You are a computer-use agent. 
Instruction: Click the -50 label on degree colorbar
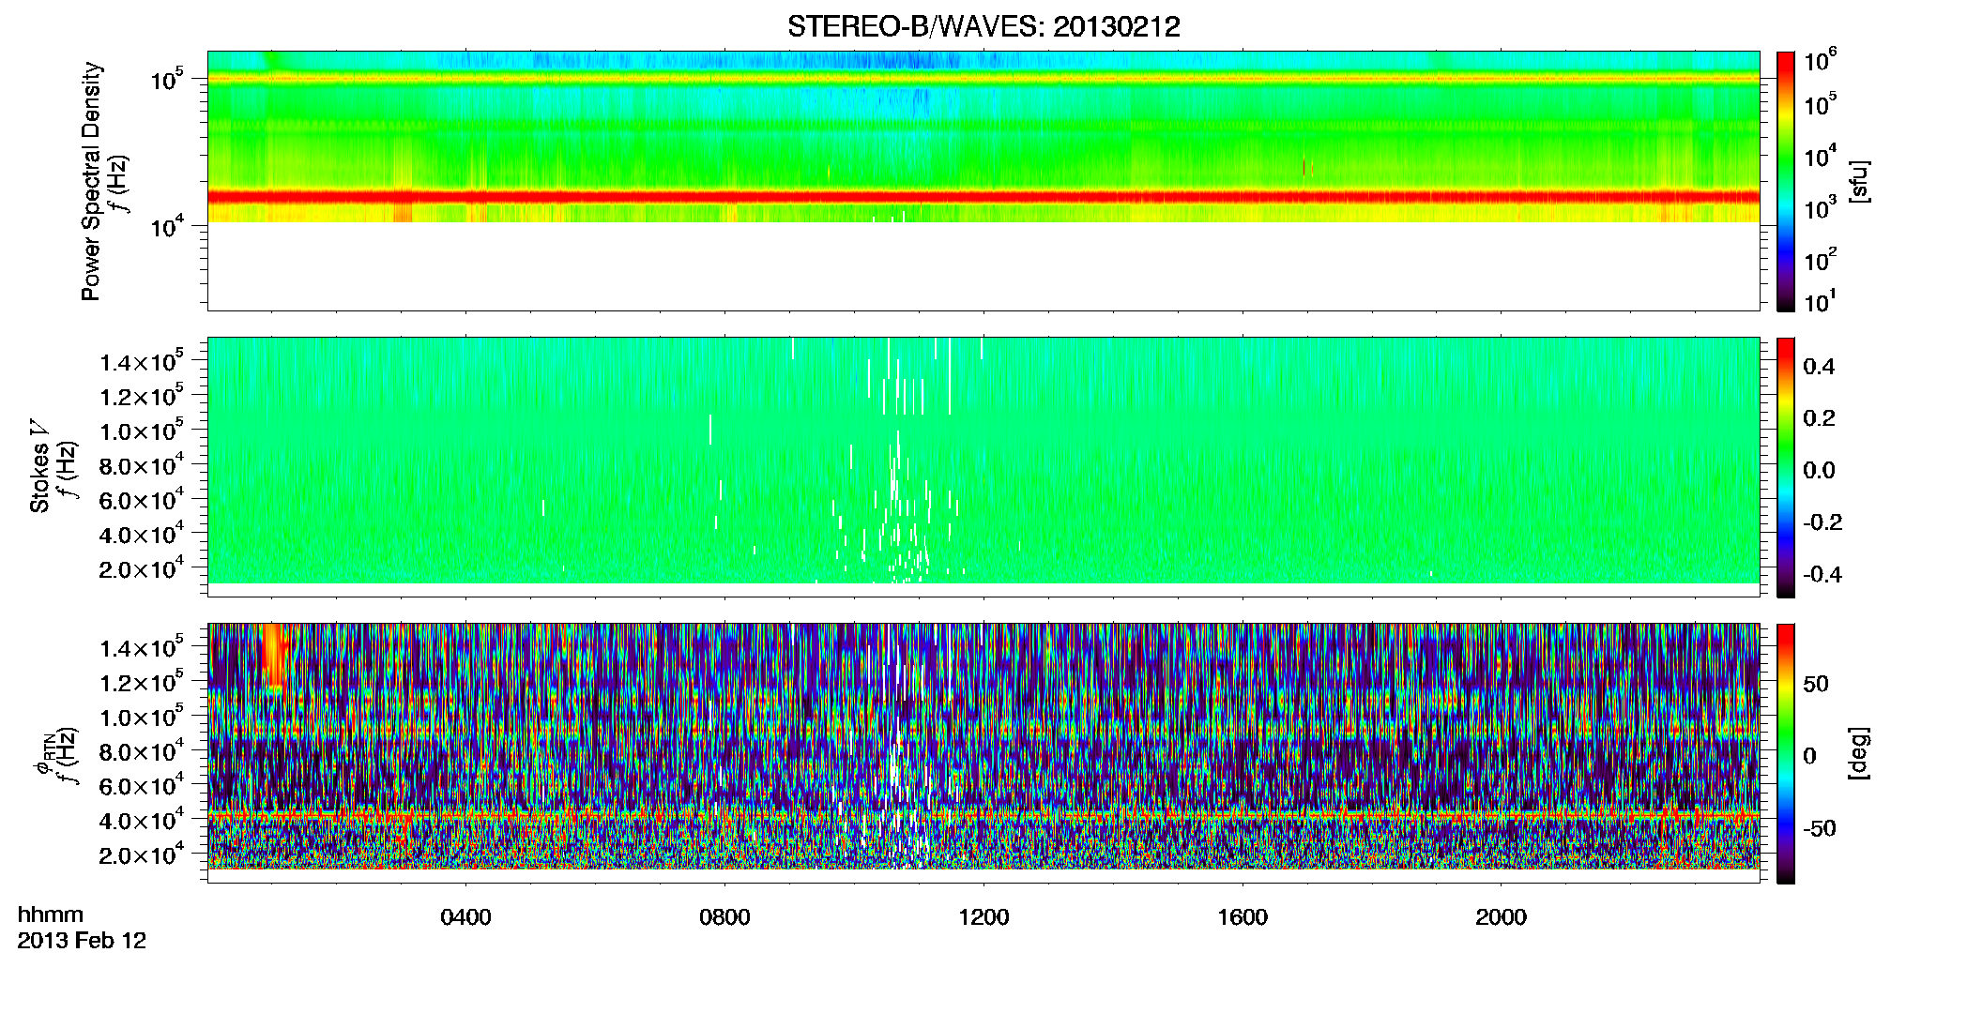click(1820, 828)
